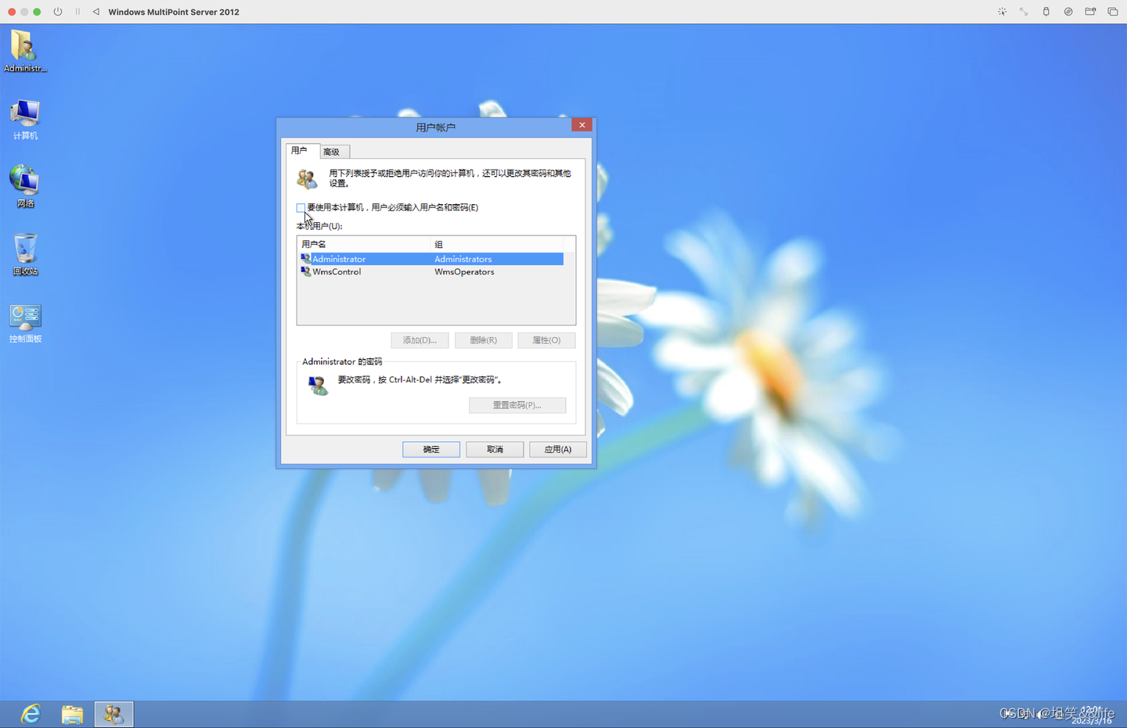This screenshot has width=1127, height=728.
Task: Open the 回收站 recycle bin icon
Action: coord(25,254)
